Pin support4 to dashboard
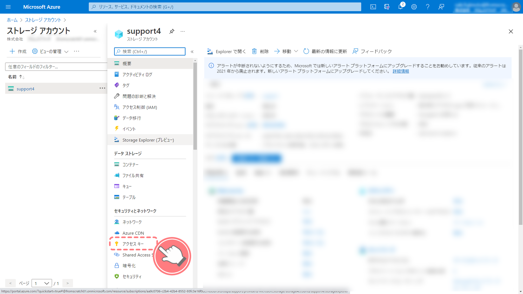The image size is (523, 294). pos(172,31)
